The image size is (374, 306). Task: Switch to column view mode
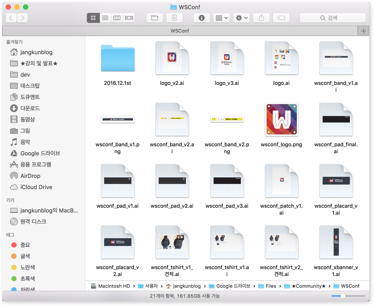click(x=117, y=18)
